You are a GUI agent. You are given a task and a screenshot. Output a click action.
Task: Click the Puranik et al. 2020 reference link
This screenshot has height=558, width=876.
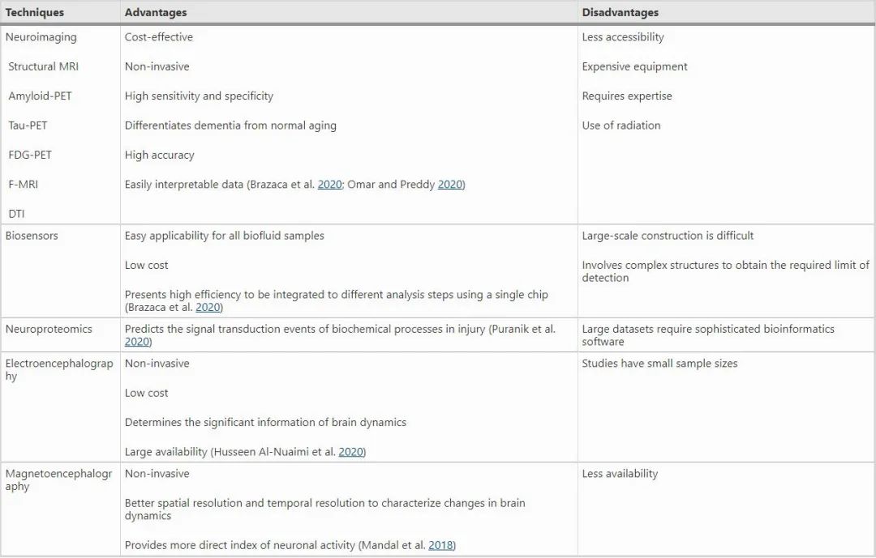pyautogui.click(x=137, y=343)
